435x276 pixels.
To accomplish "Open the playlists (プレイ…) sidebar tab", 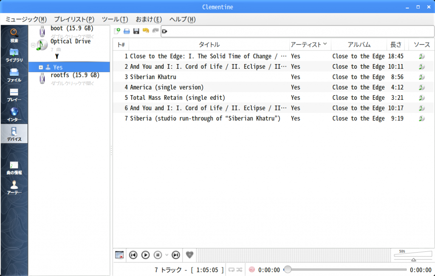I will point(14,95).
